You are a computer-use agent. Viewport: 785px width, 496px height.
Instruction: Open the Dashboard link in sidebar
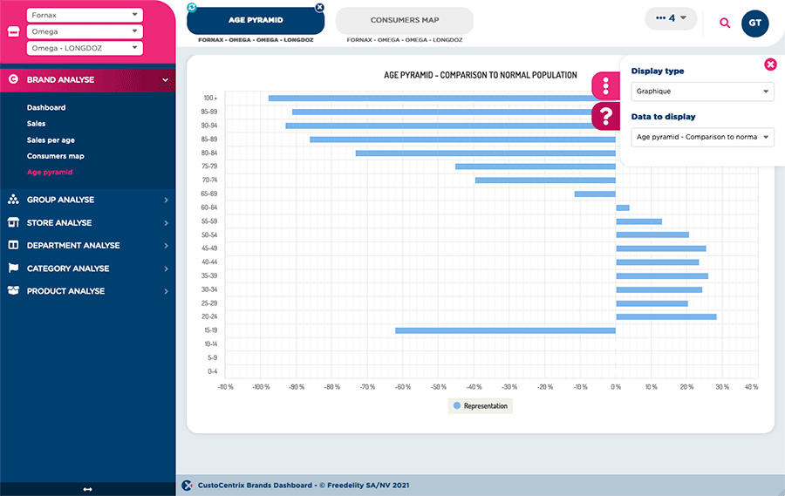(46, 107)
